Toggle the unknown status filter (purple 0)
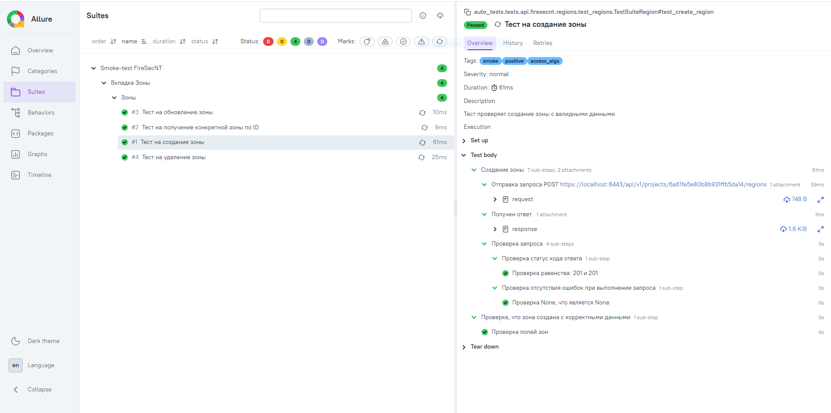The height and width of the screenshot is (413, 831). point(322,42)
